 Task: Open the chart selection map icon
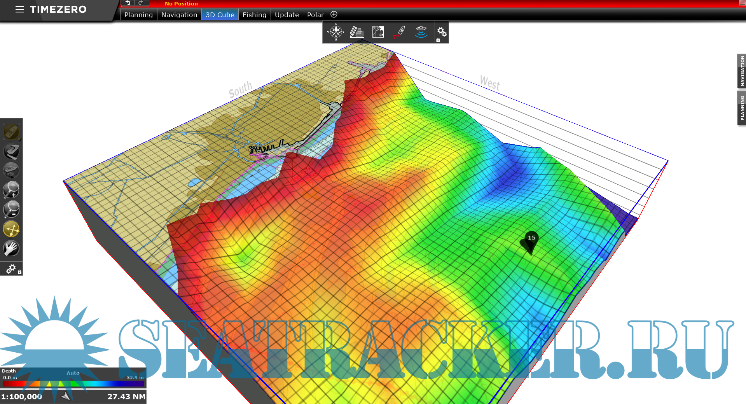378,32
